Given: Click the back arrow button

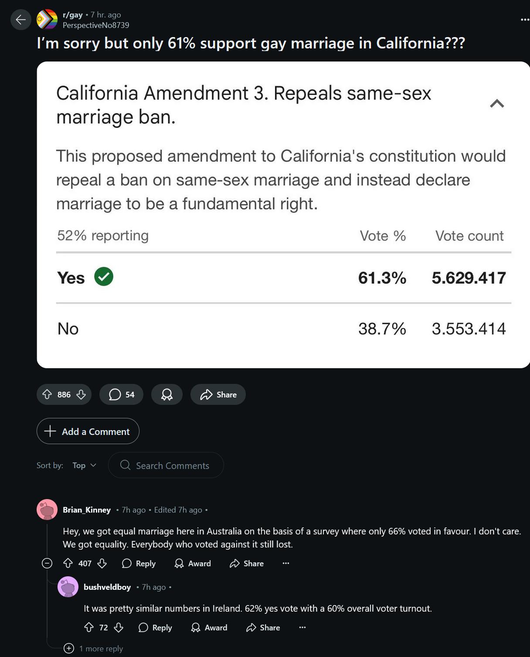Looking at the screenshot, I should tap(20, 20).
